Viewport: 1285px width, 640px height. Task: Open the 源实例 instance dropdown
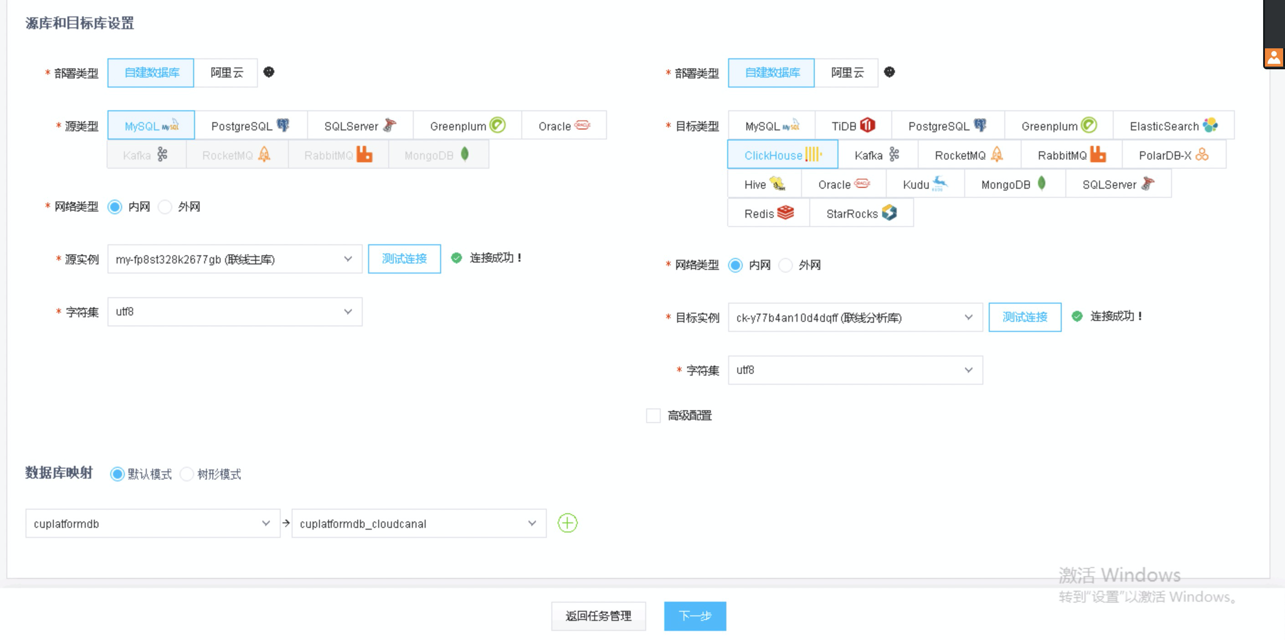tap(235, 259)
